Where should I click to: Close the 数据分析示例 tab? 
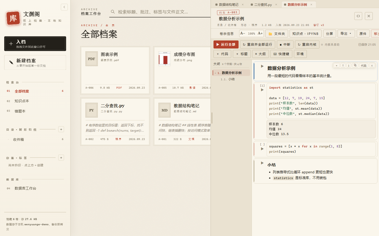(311, 4)
